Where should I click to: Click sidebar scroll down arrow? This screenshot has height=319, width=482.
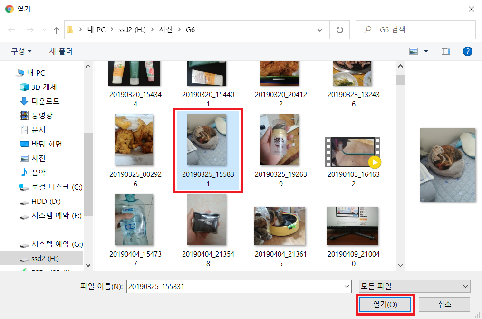coord(88,265)
